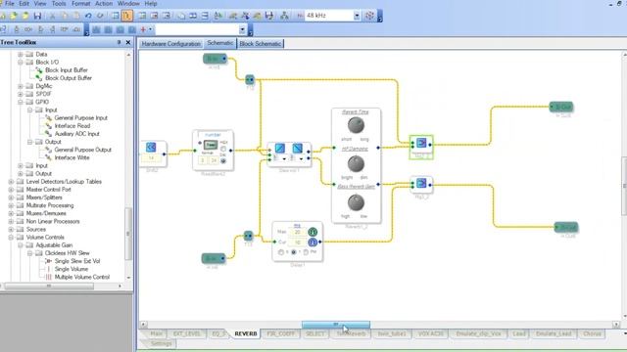Click the Cur value field in Delay block
Screen dimensions: 627x352
point(298,242)
